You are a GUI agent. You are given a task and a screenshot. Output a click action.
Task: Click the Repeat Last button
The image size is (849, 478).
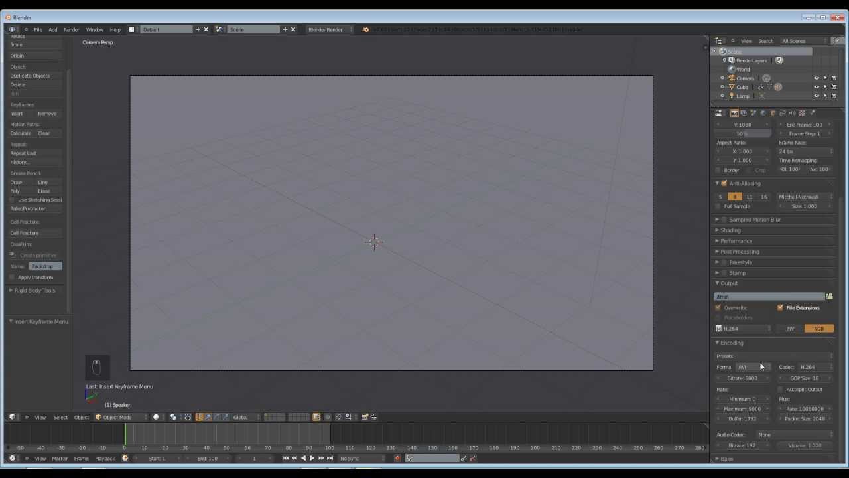(x=36, y=153)
